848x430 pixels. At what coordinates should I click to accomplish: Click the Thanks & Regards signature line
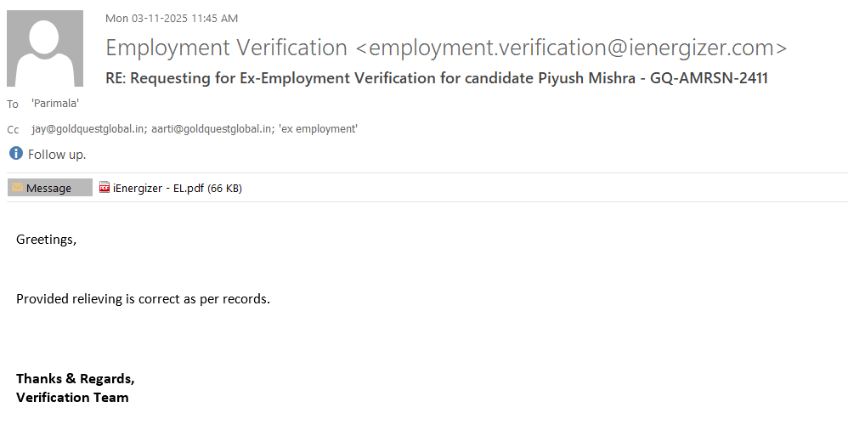[75, 378]
